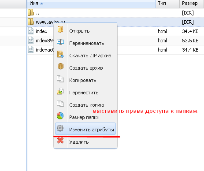
Task: Click the Имя sort ascending arrow
Action: coord(41,4)
